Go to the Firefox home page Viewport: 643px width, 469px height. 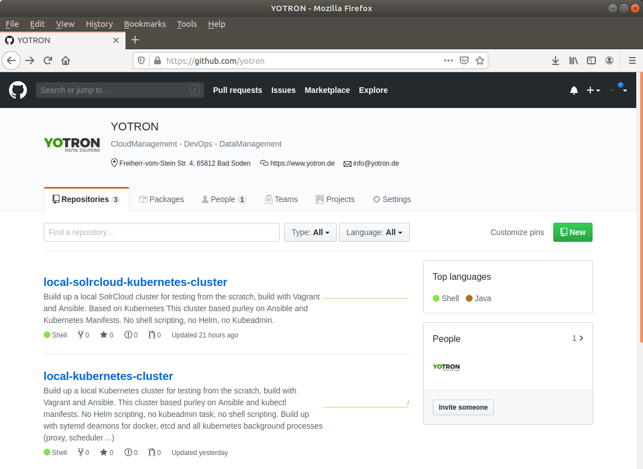(x=66, y=60)
